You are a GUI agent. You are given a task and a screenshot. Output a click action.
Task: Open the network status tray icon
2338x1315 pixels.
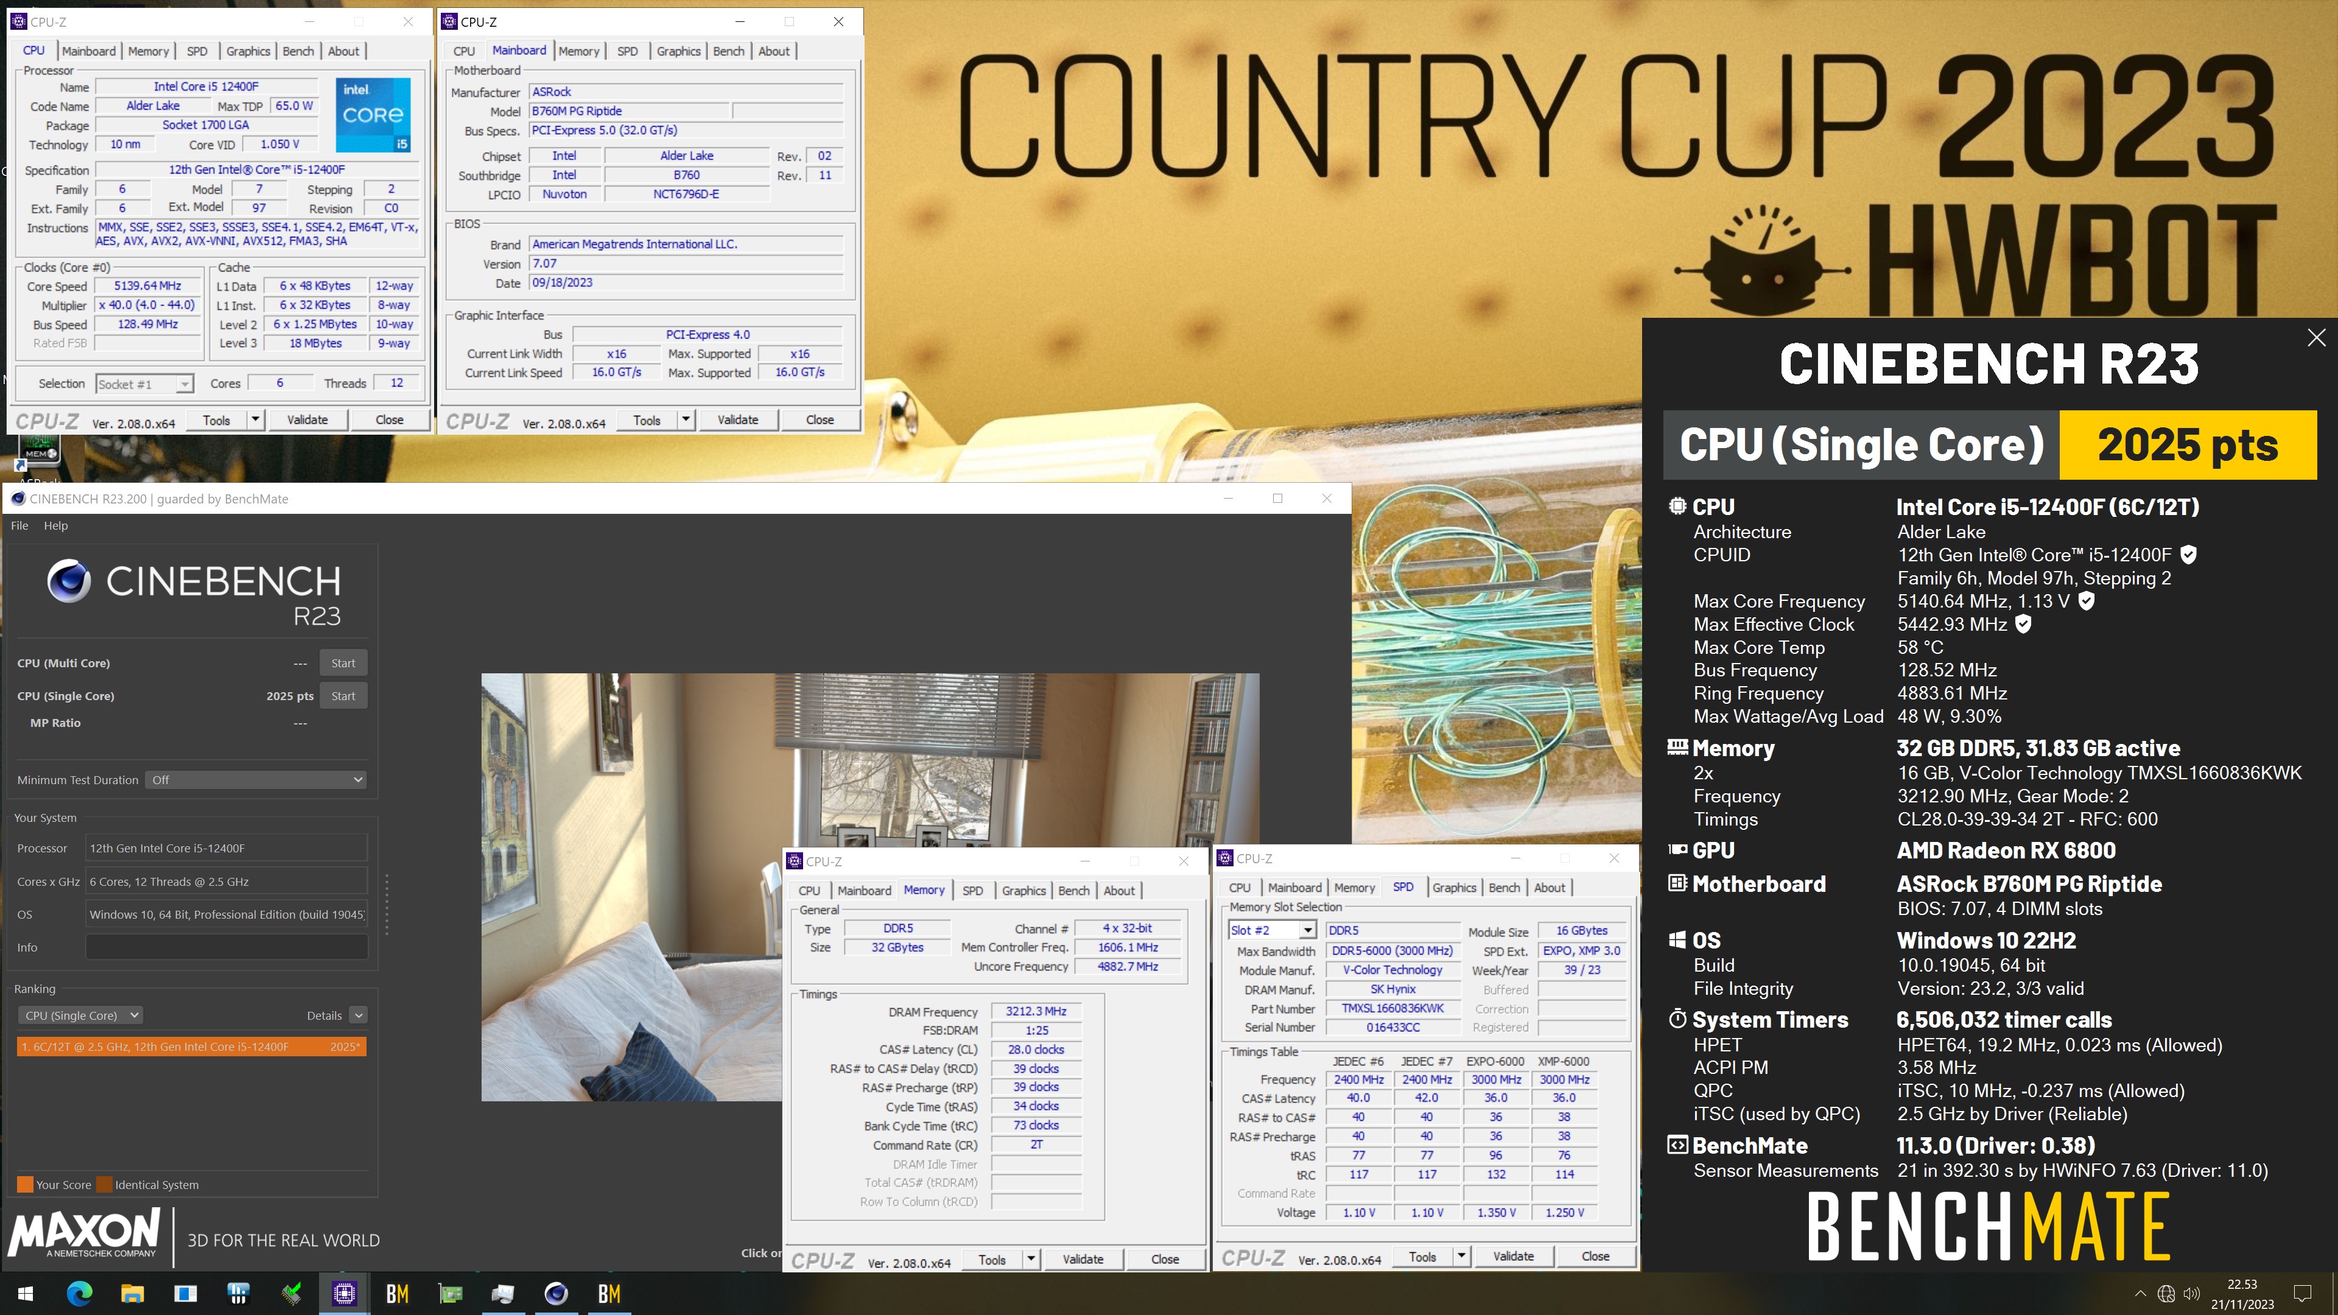click(x=2166, y=1293)
